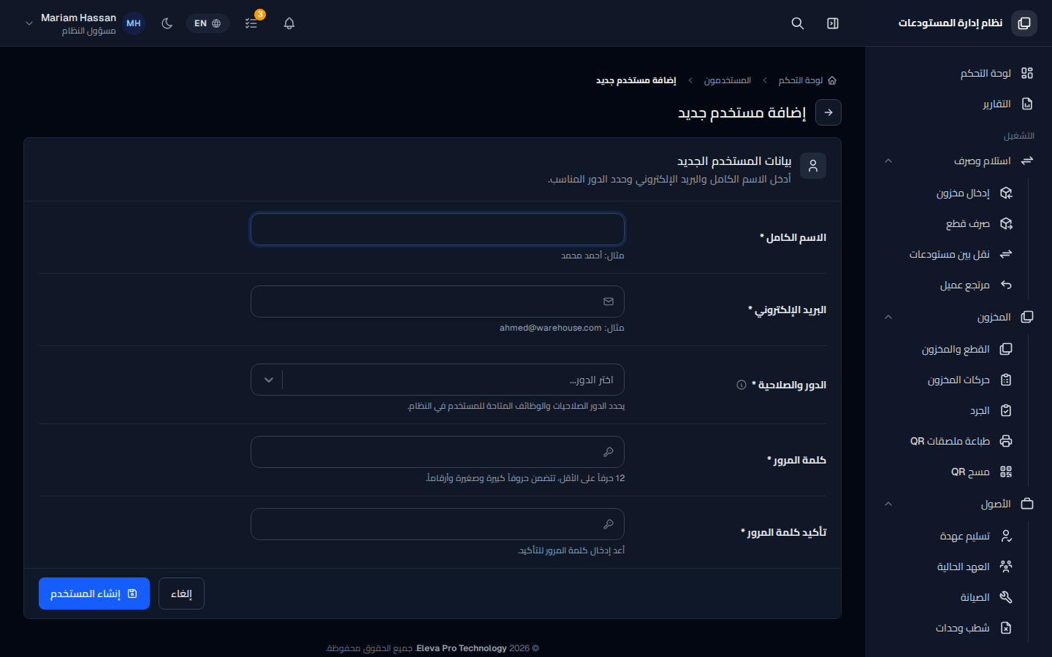The image size is (1052, 657).
Task: Go to المستخدمون breadcrumb link
Action: tap(728, 80)
